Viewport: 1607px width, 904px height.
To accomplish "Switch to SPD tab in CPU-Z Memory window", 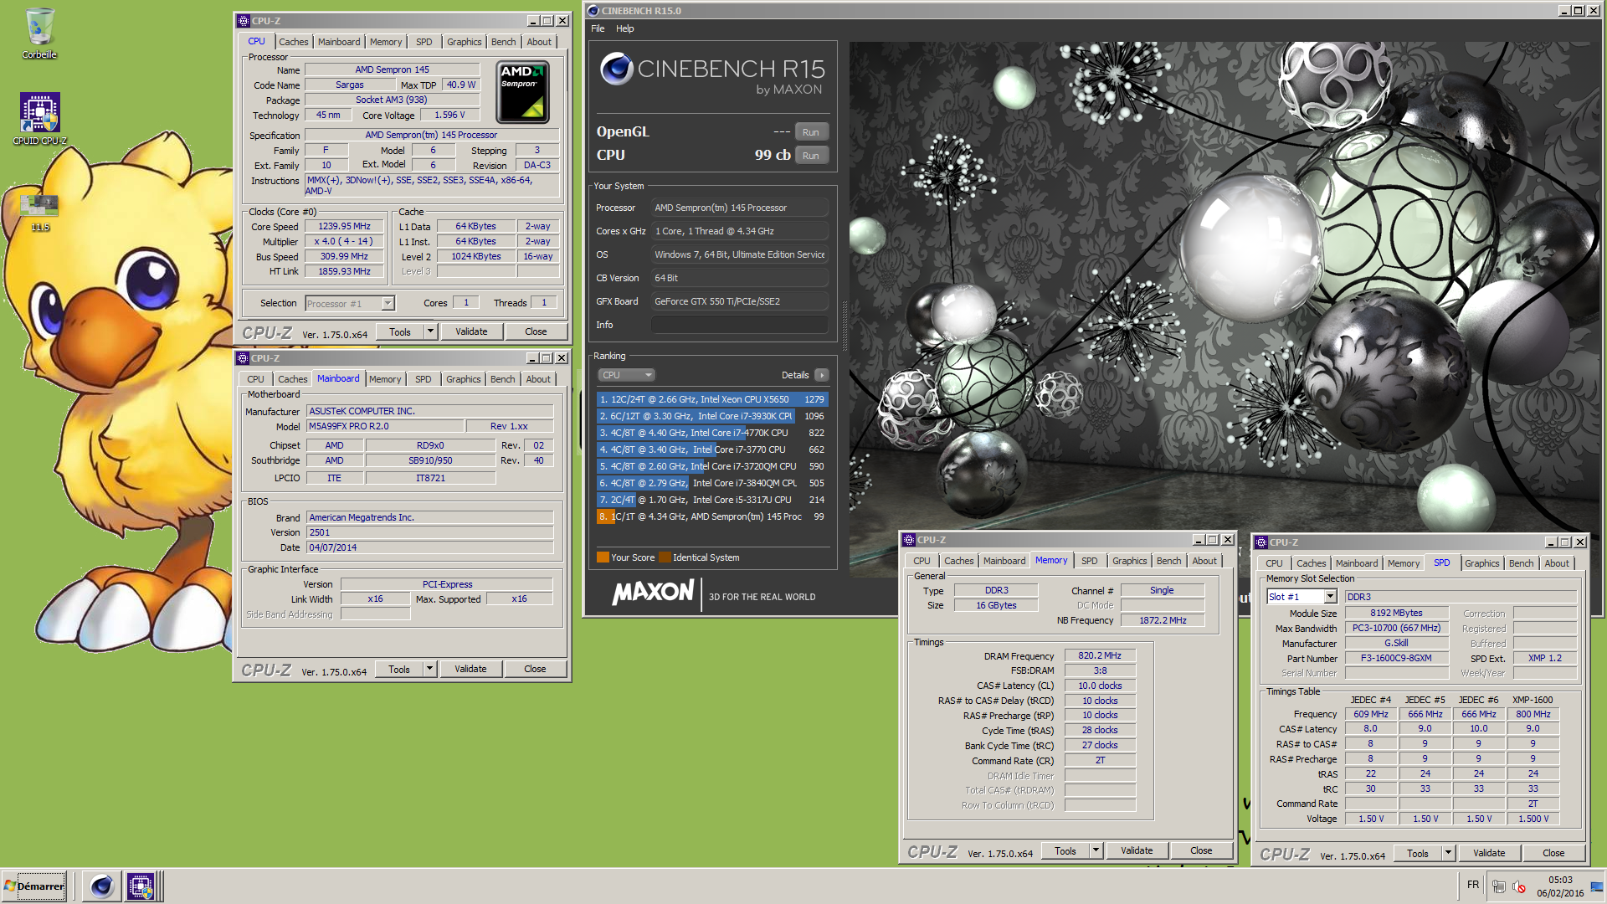I will coord(1090,561).
